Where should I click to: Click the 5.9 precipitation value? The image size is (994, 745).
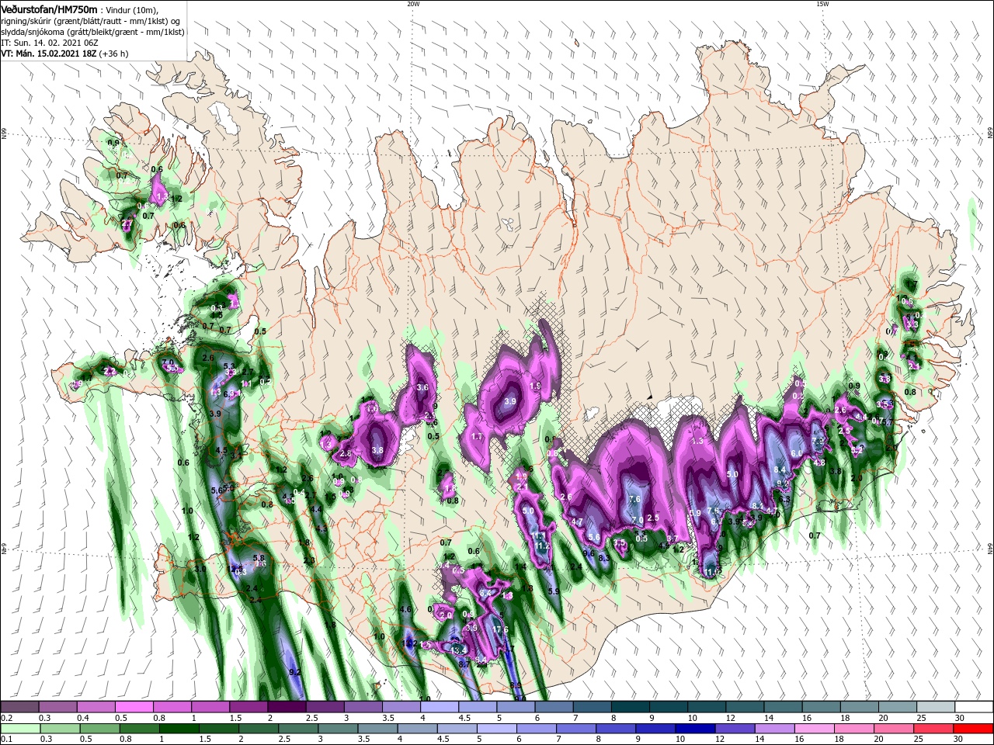click(x=554, y=591)
